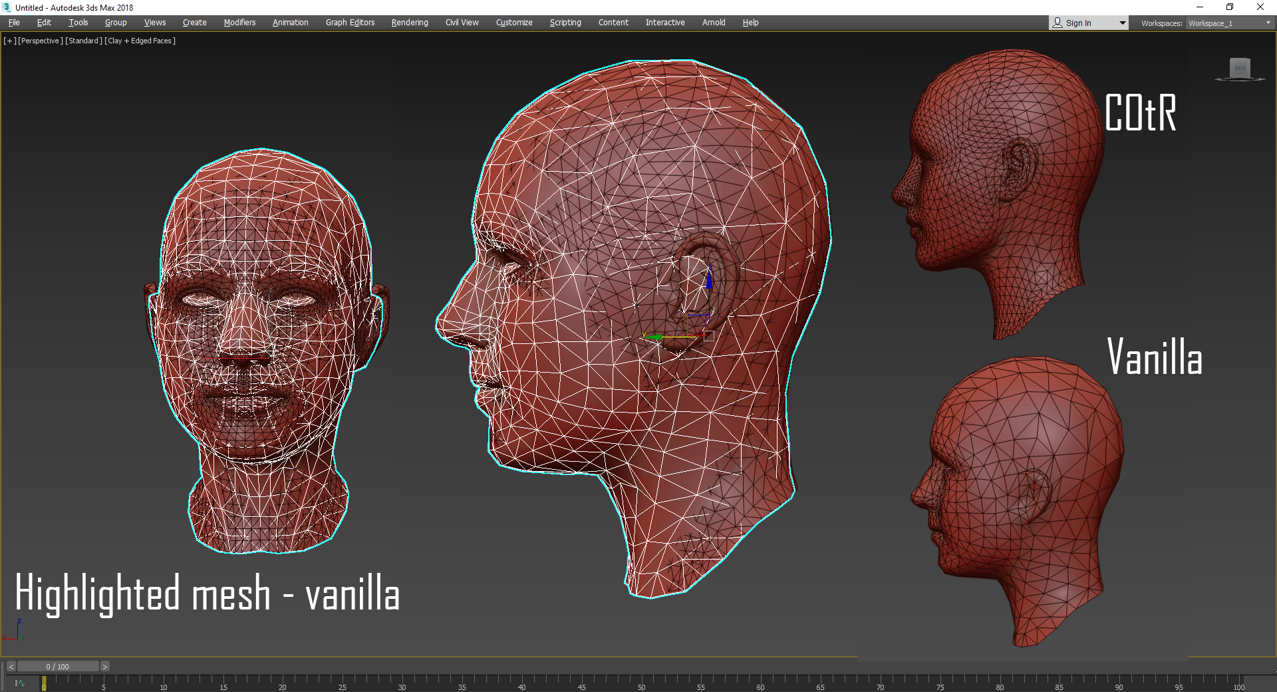Open the Modifiers menu
The width and height of the screenshot is (1277, 692).
tap(239, 23)
